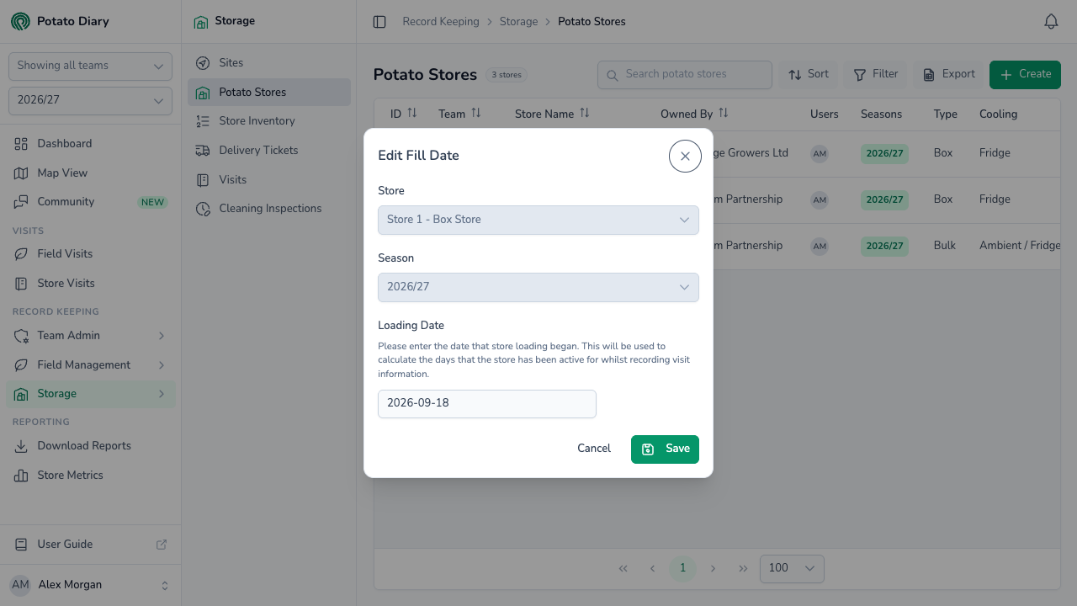Image resolution: width=1077 pixels, height=606 pixels.
Task: Export the potato stores list
Action: pyautogui.click(x=948, y=75)
